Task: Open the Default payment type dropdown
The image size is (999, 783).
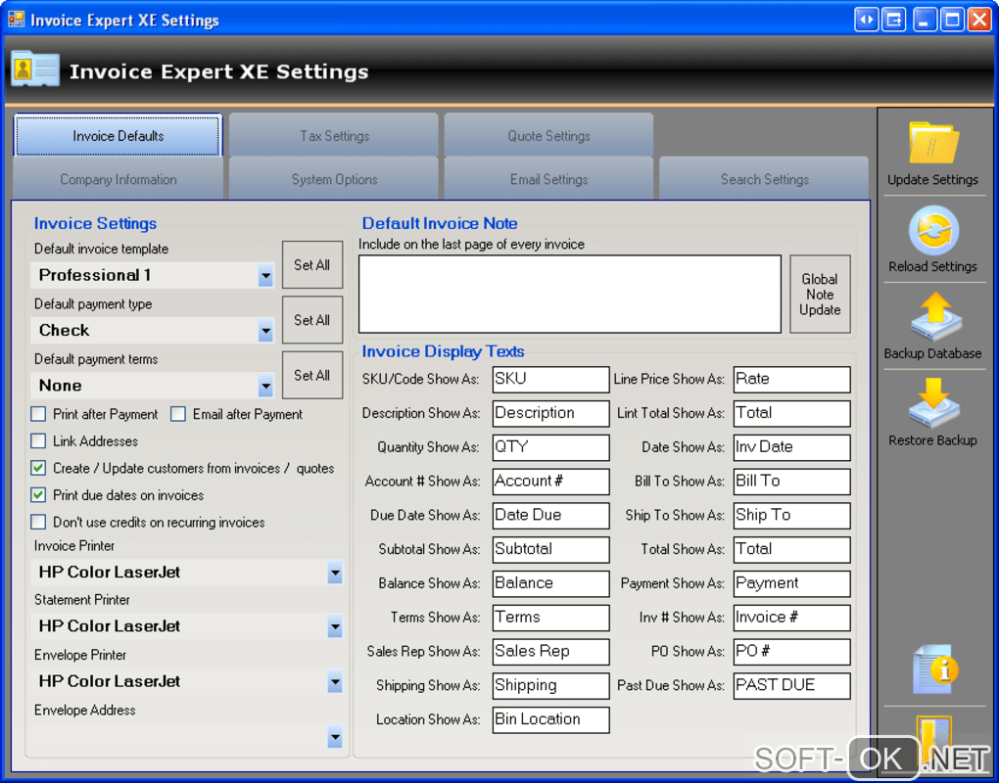Action: click(265, 331)
